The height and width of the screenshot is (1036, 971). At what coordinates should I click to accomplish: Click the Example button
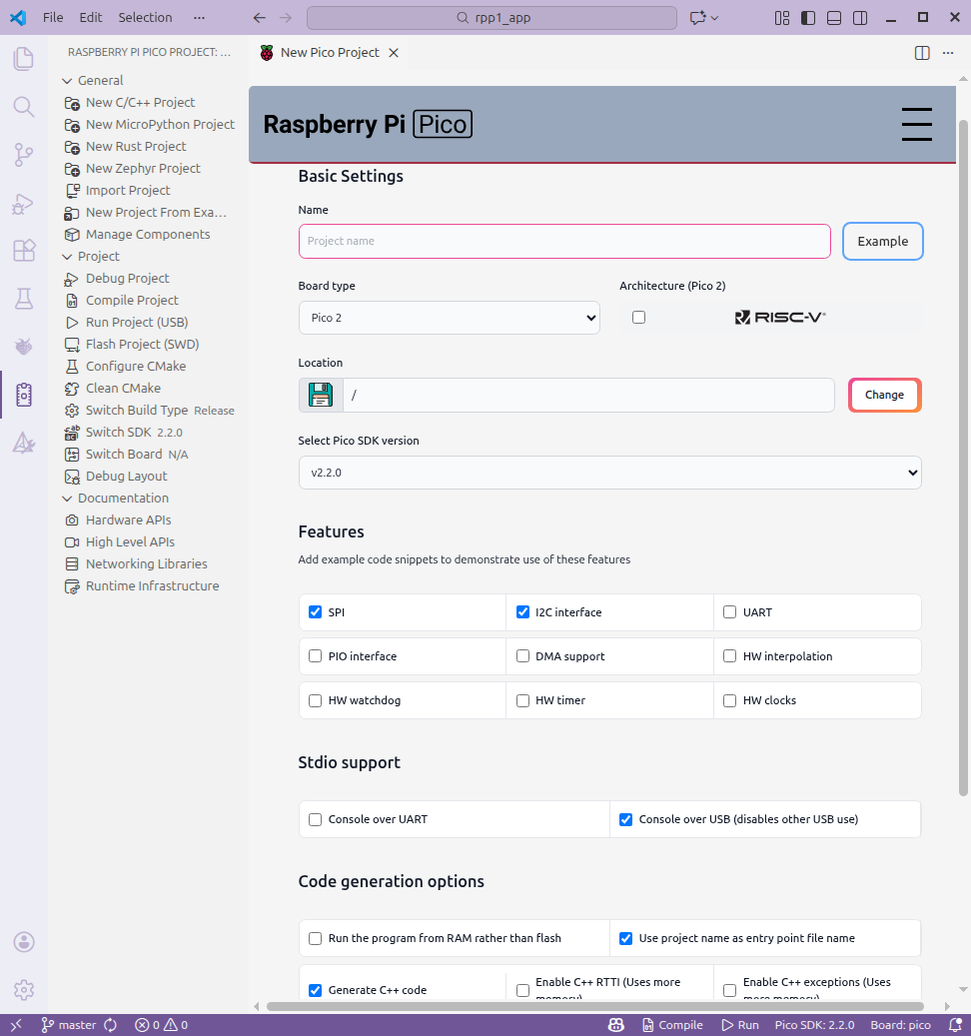882,241
